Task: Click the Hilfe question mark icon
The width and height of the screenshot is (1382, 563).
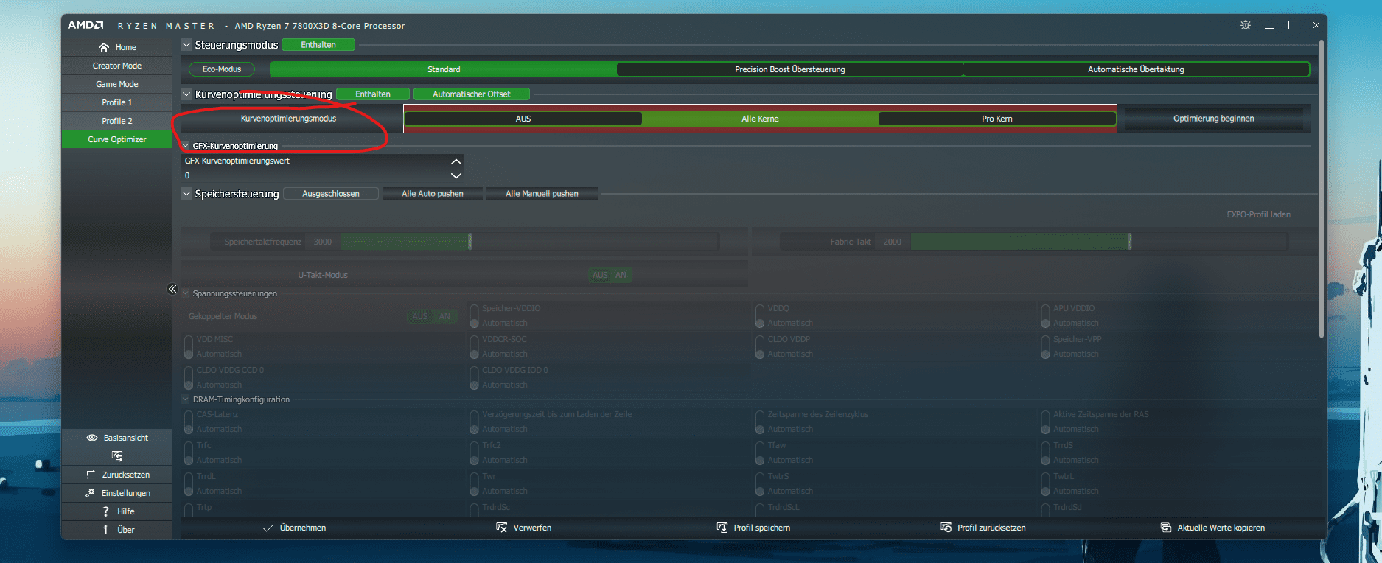Action: (105, 511)
